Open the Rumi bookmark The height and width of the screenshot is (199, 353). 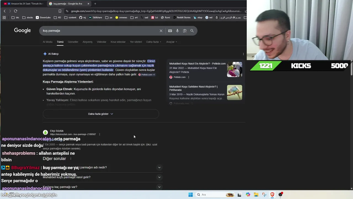click(165, 17)
